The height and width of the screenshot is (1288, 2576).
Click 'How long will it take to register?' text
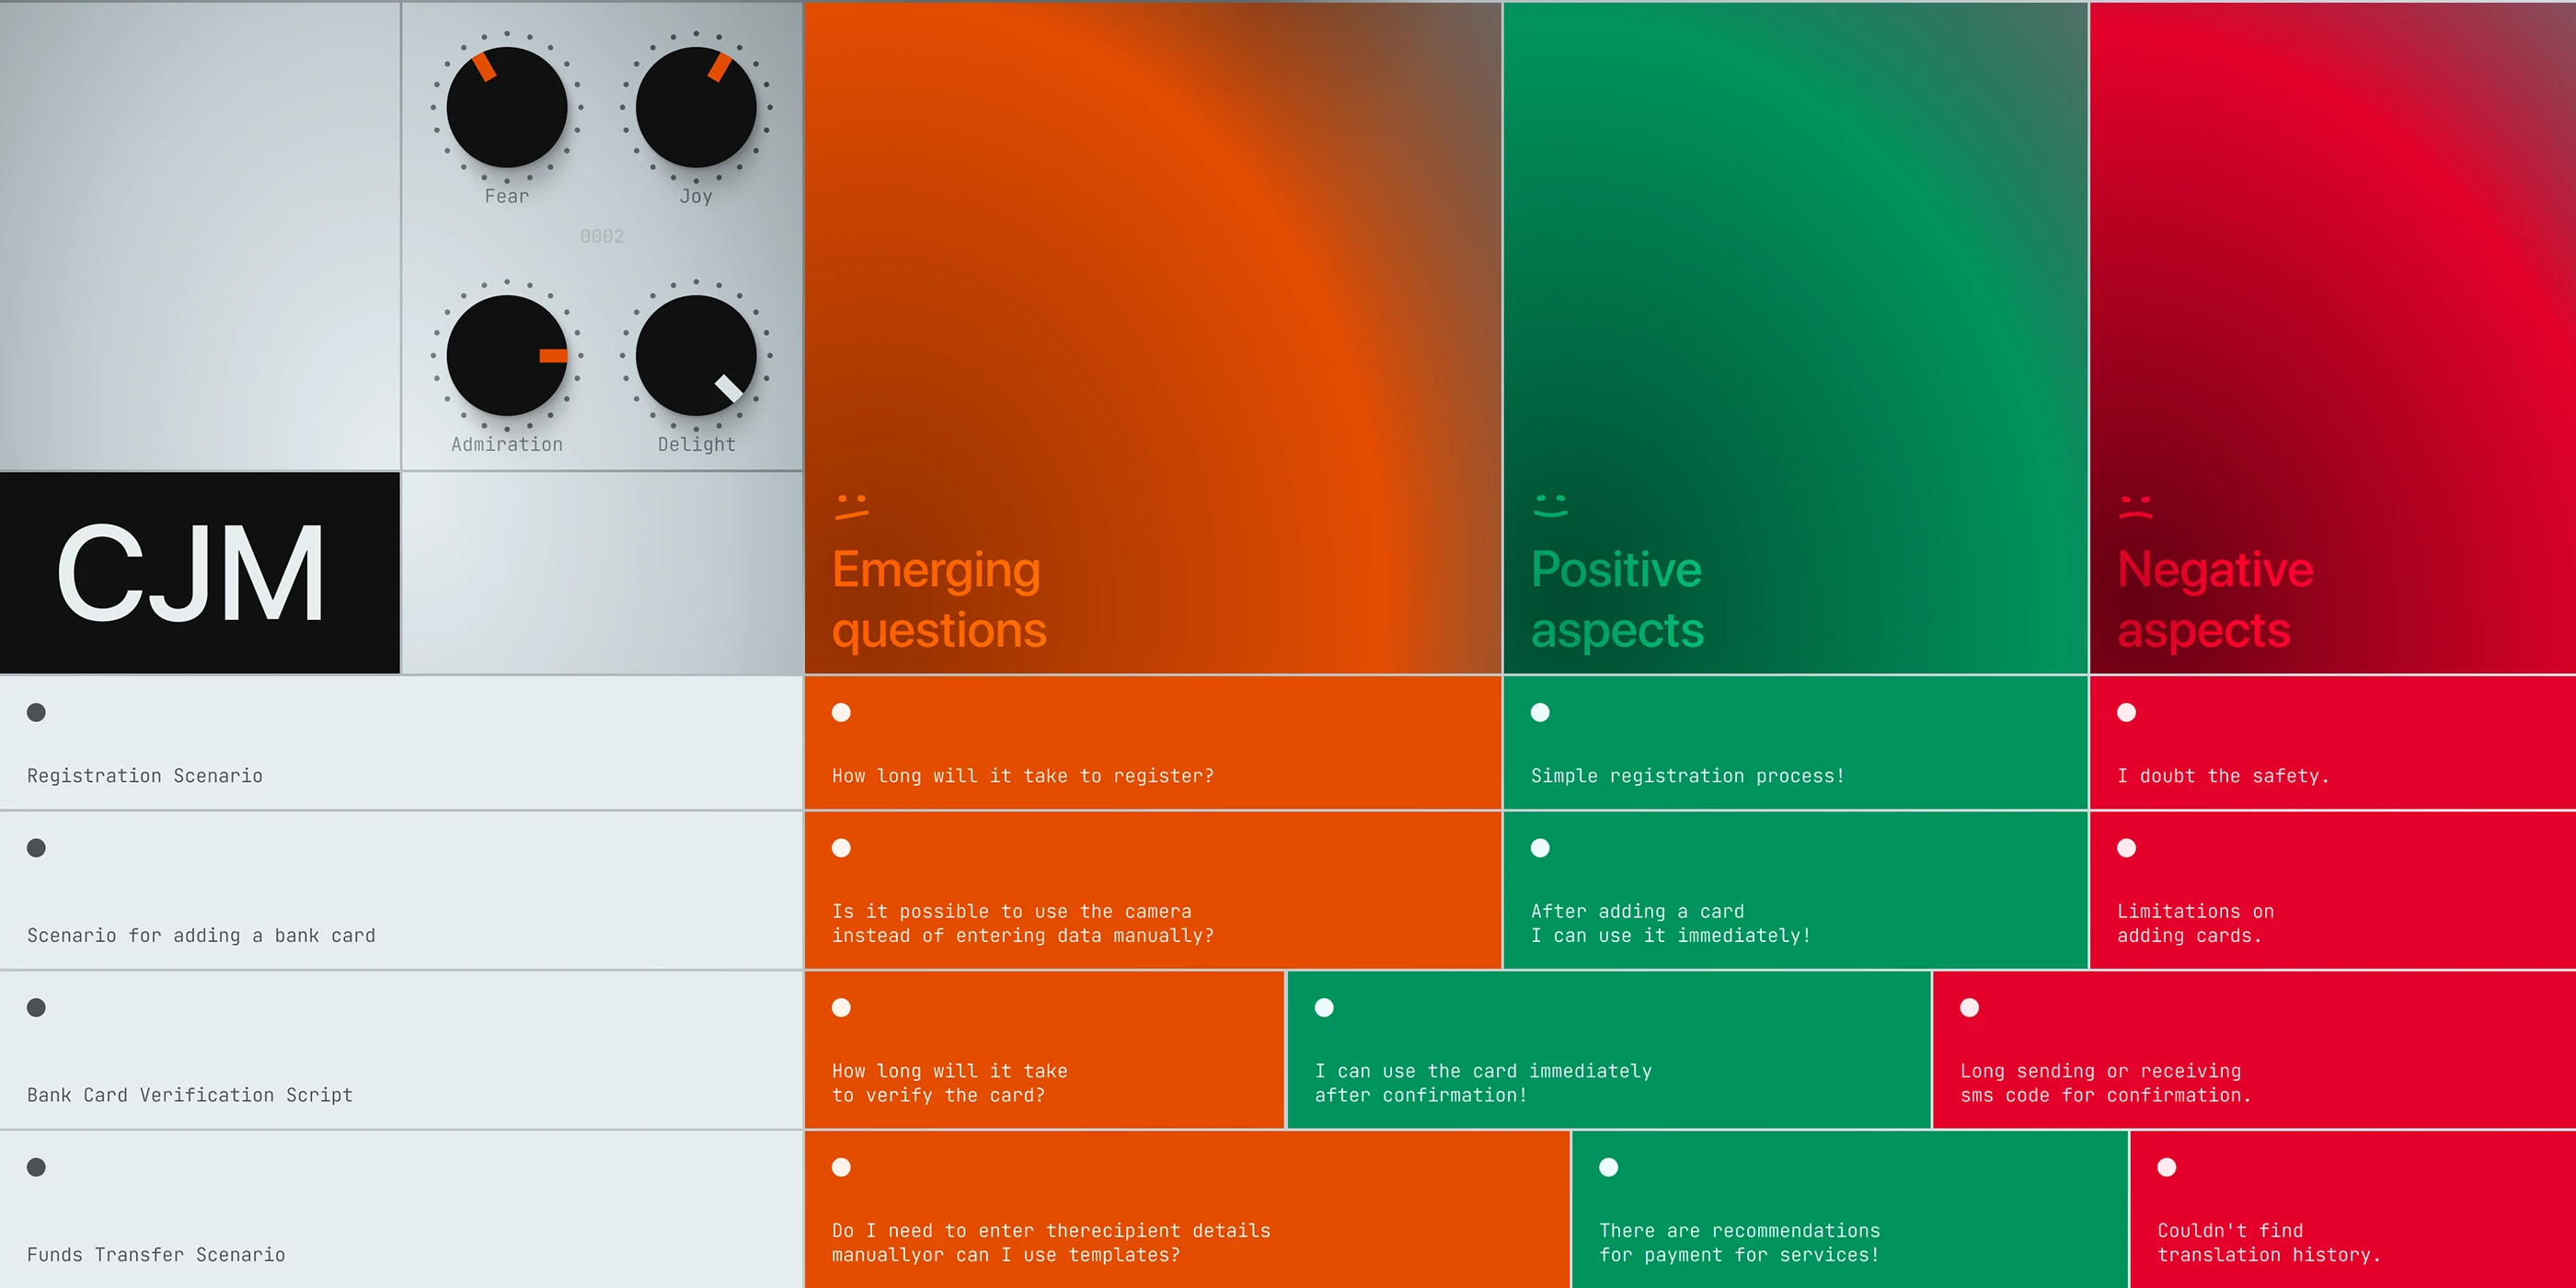(1022, 776)
